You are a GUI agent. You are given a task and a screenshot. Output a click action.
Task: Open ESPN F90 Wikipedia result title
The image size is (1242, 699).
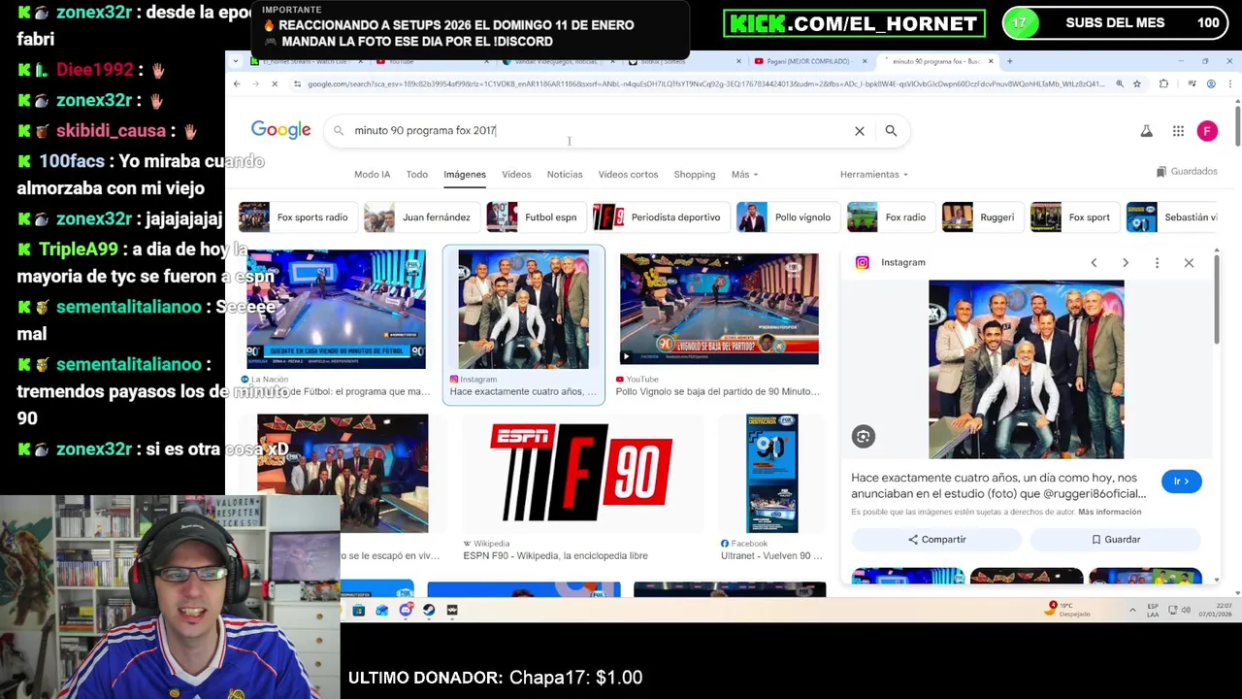tap(555, 556)
